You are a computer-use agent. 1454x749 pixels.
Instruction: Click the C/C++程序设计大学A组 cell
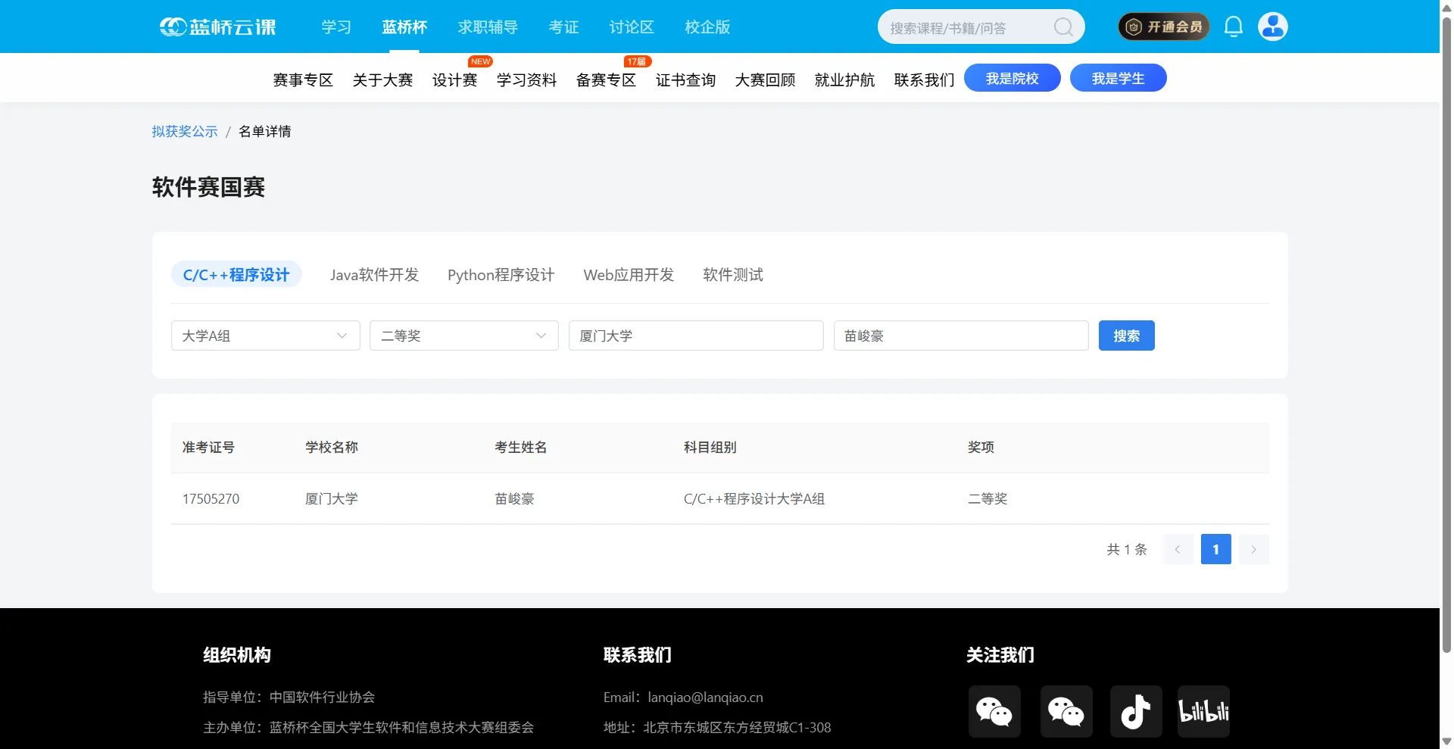pyautogui.click(x=754, y=499)
